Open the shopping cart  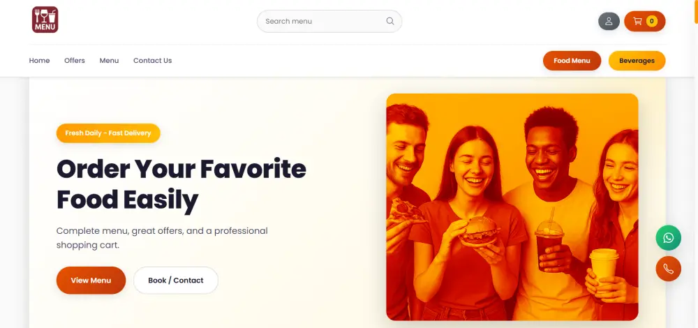tap(637, 21)
